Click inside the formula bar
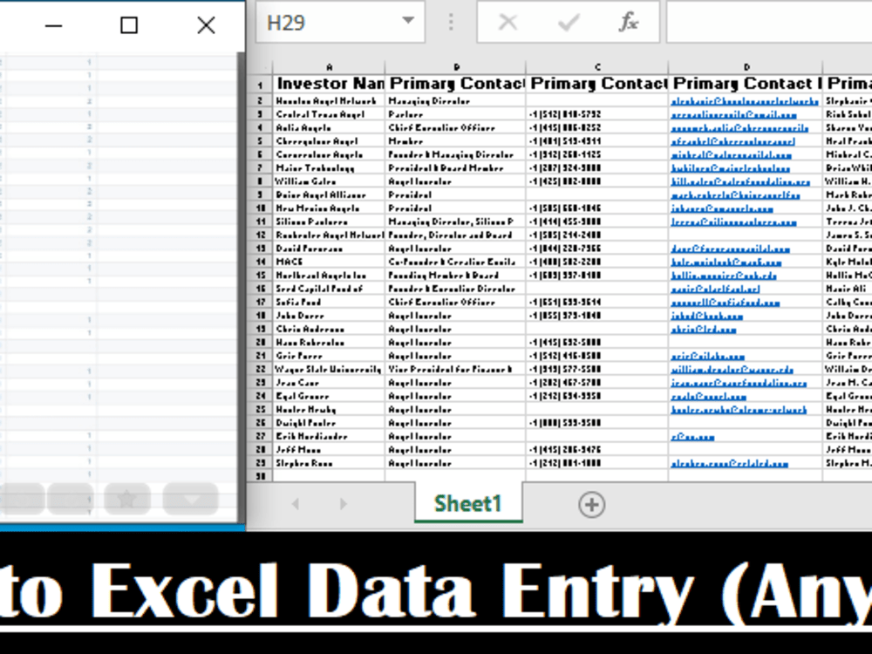This screenshot has height=654, width=872. tap(767, 21)
